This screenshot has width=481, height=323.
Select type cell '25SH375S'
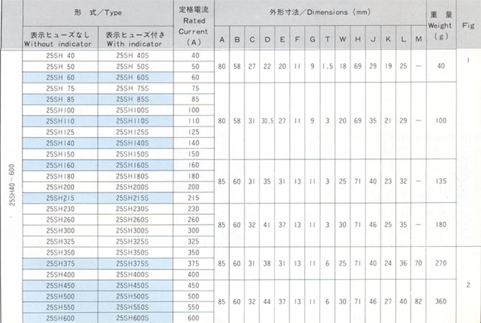coord(136,263)
